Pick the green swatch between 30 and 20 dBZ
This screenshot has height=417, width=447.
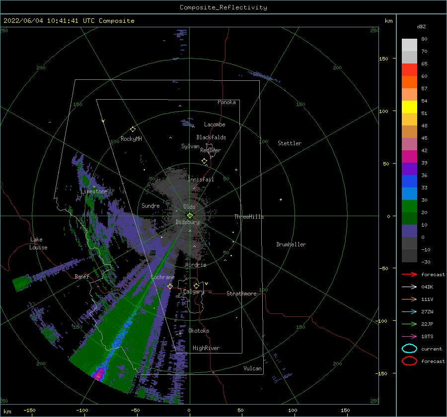tap(409, 206)
